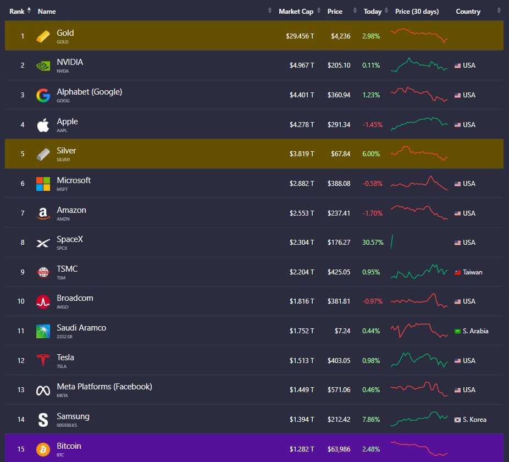The width and height of the screenshot is (509, 462).
Task: Click the USA flag in SpaceX row
Action: point(457,243)
